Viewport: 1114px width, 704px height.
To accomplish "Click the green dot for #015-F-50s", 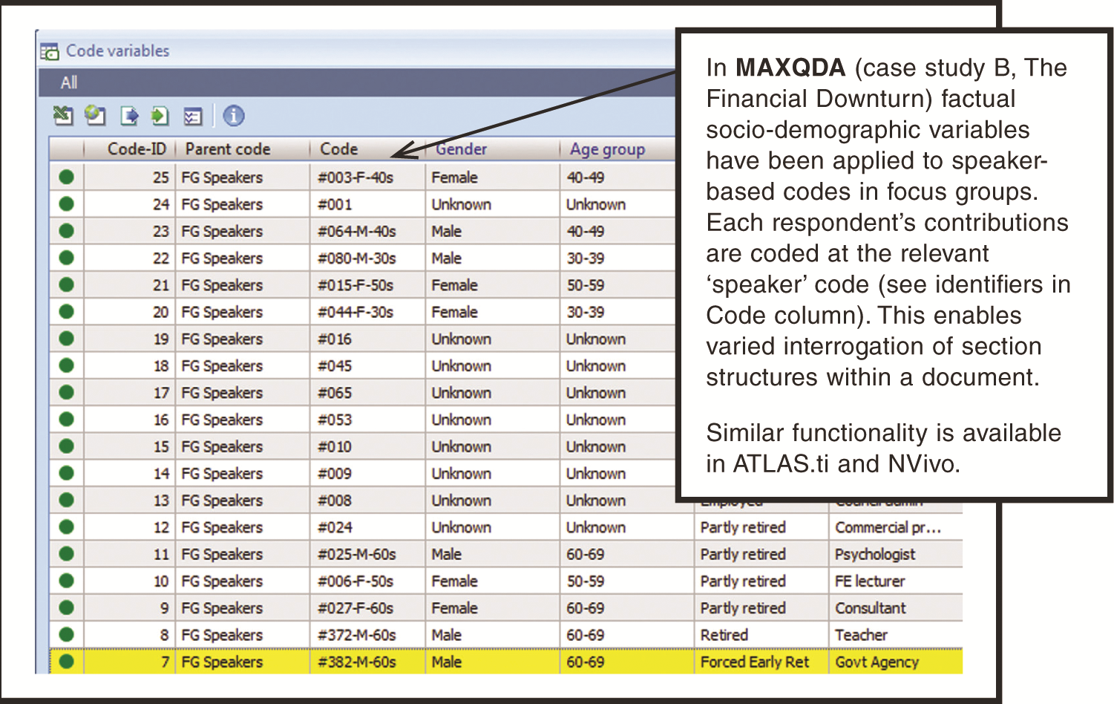I will (66, 284).
